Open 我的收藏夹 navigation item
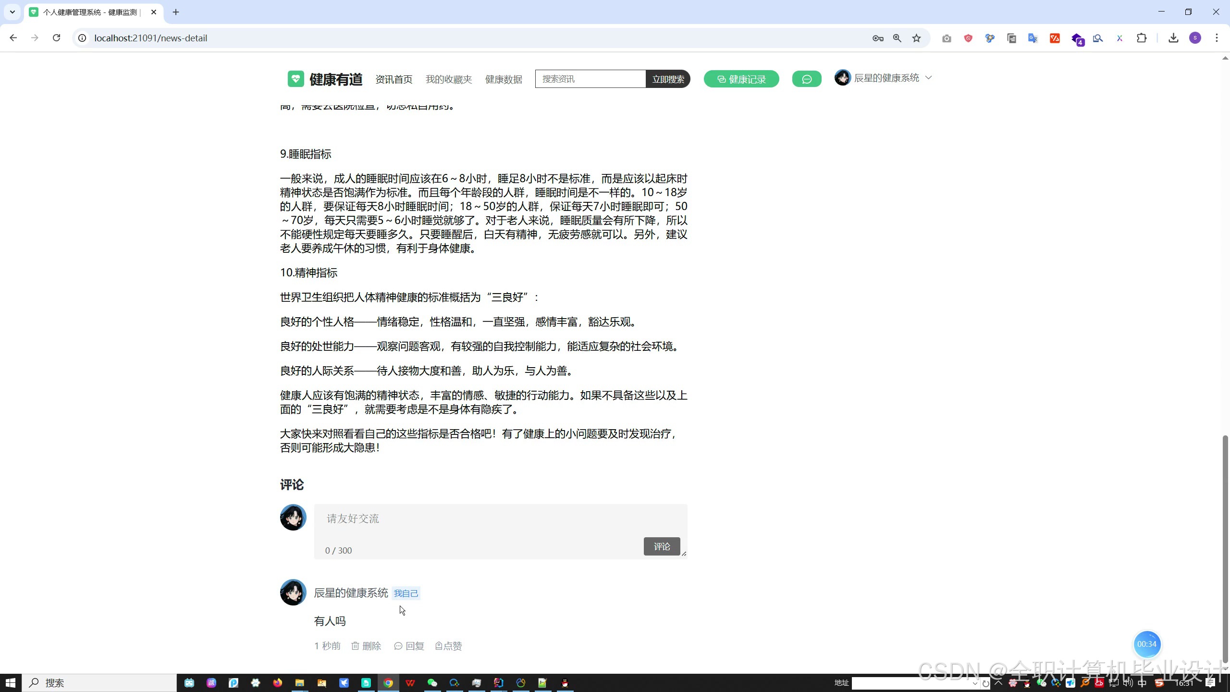Image resolution: width=1230 pixels, height=692 pixels. (x=448, y=79)
